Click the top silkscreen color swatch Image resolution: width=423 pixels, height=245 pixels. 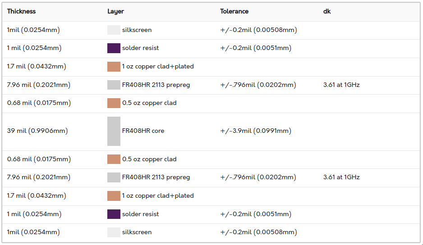click(114, 30)
